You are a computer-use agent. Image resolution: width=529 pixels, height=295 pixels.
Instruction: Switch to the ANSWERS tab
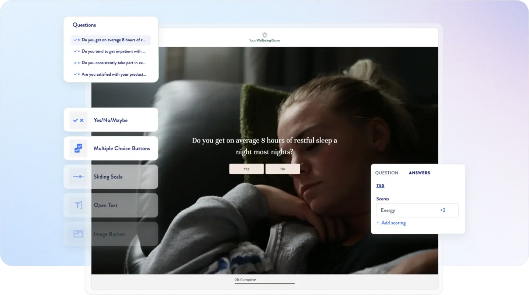point(419,173)
